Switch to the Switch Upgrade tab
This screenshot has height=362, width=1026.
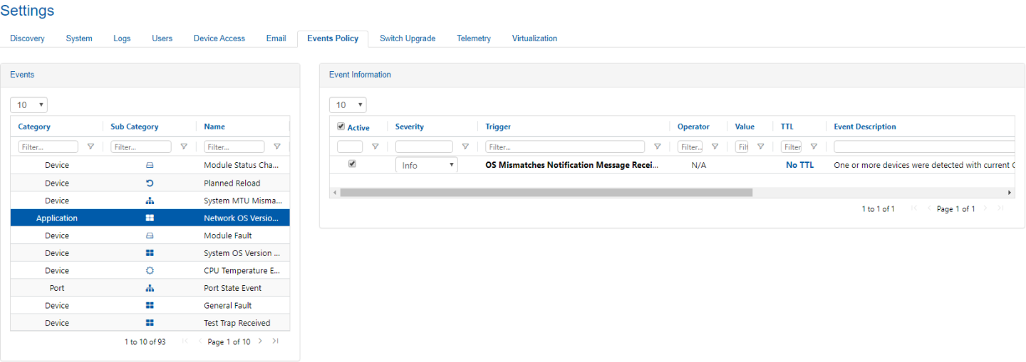407,38
